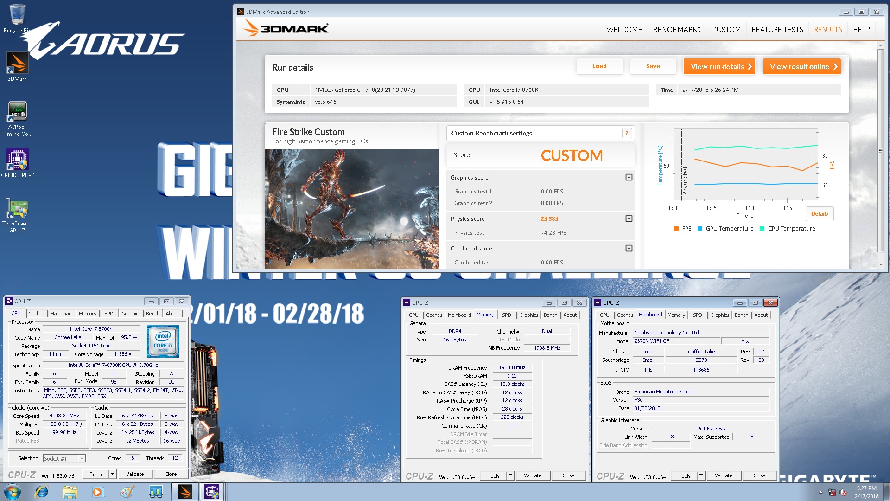This screenshot has width=890, height=501.
Task: Click the Close button in the CPU-Z Memory window
Action: click(568, 475)
